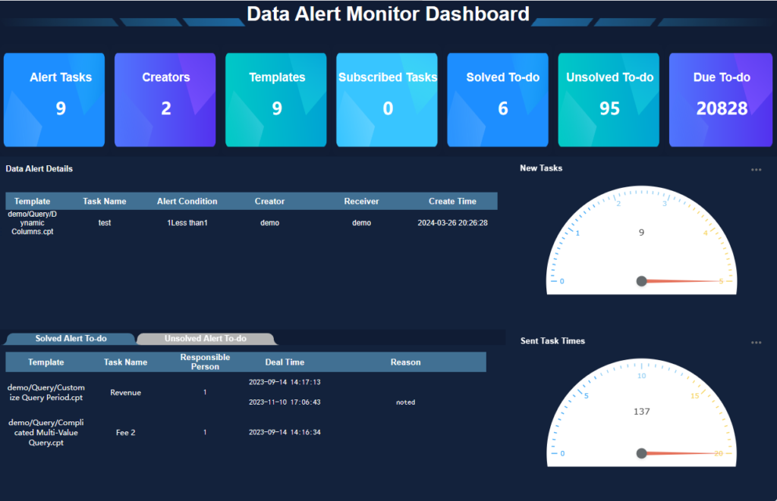Open the Sent Task Times ellipsis menu
Viewport: 777px width, 501px height.
tap(756, 343)
